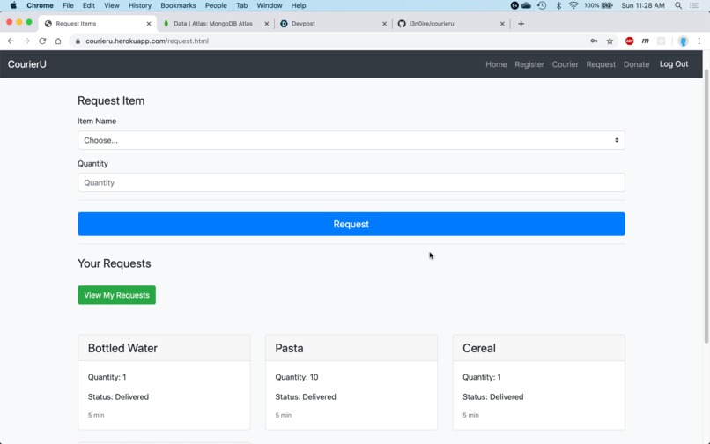
Task: Close the MongoDB Atlas tab
Action: click(266, 24)
